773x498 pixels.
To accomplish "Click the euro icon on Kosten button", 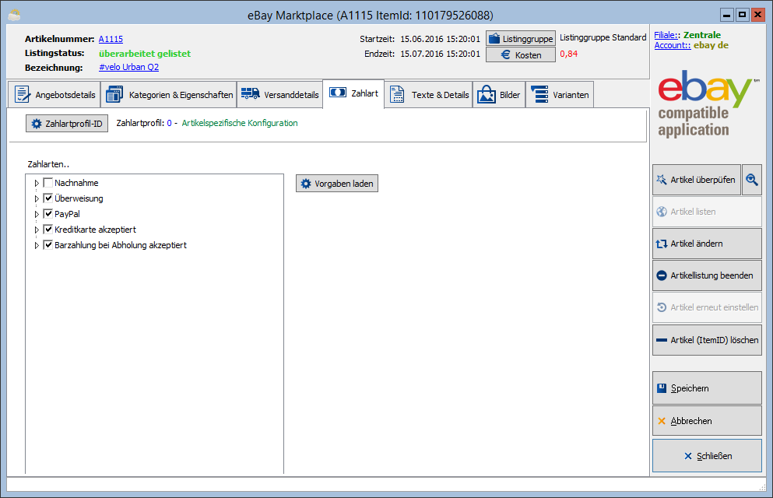I will [506, 54].
